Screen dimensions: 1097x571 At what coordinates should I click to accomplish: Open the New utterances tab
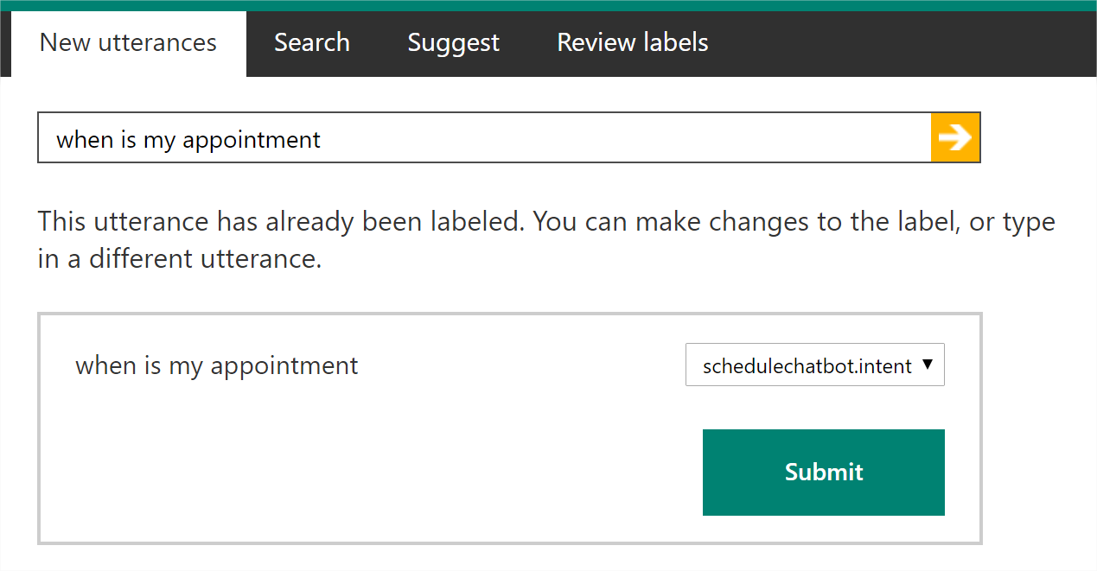[x=128, y=42]
